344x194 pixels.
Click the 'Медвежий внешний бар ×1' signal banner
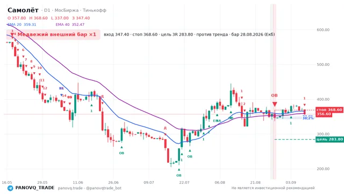tap(53, 34)
